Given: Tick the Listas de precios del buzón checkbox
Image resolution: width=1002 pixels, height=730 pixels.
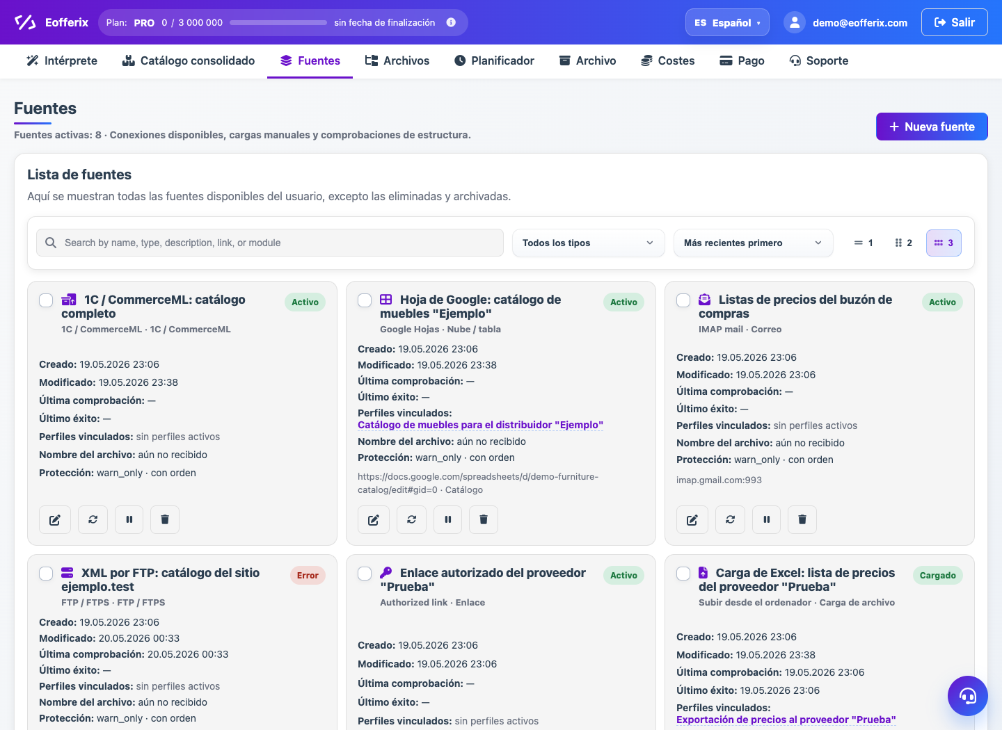Looking at the screenshot, I should 683,300.
